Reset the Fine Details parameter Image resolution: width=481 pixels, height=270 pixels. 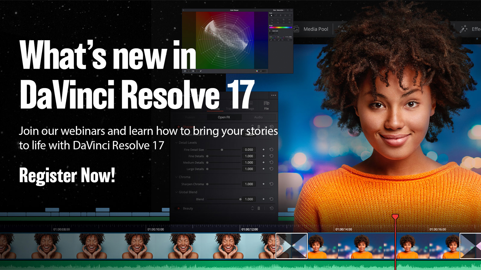271,156
